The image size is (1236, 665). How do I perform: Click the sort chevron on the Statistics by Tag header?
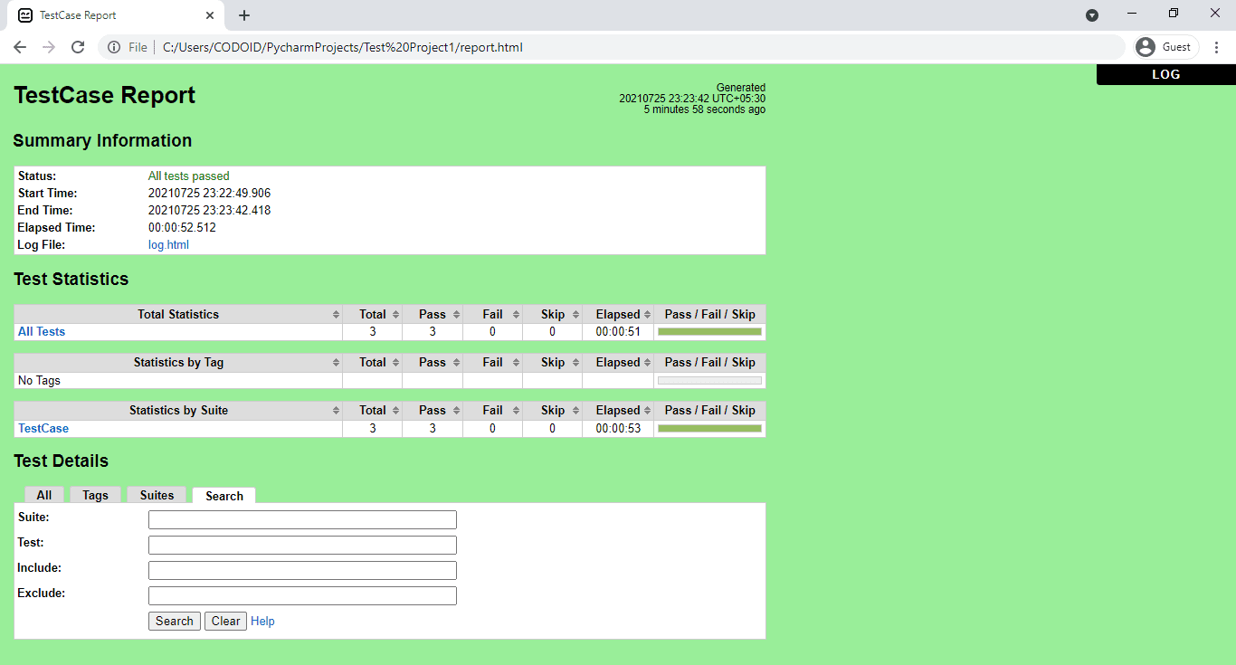pyautogui.click(x=338, y=362)
